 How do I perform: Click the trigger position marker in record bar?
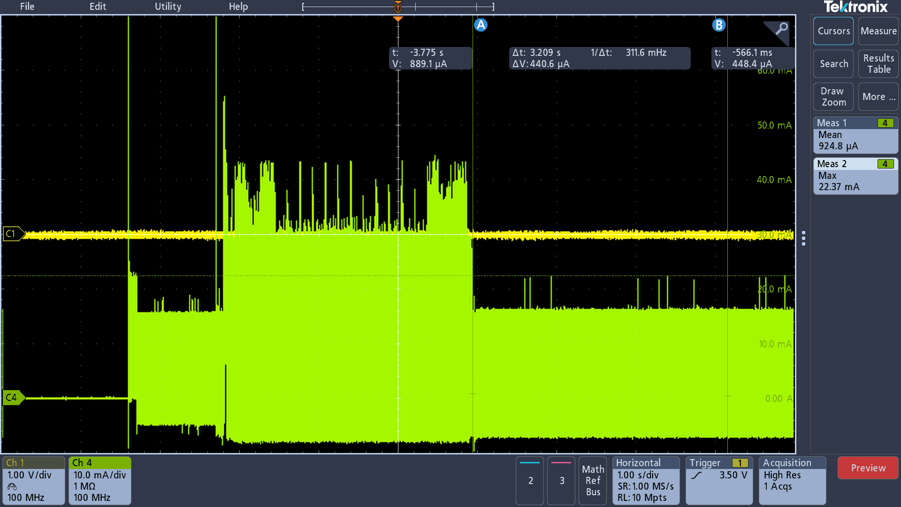tap(398, 7)
